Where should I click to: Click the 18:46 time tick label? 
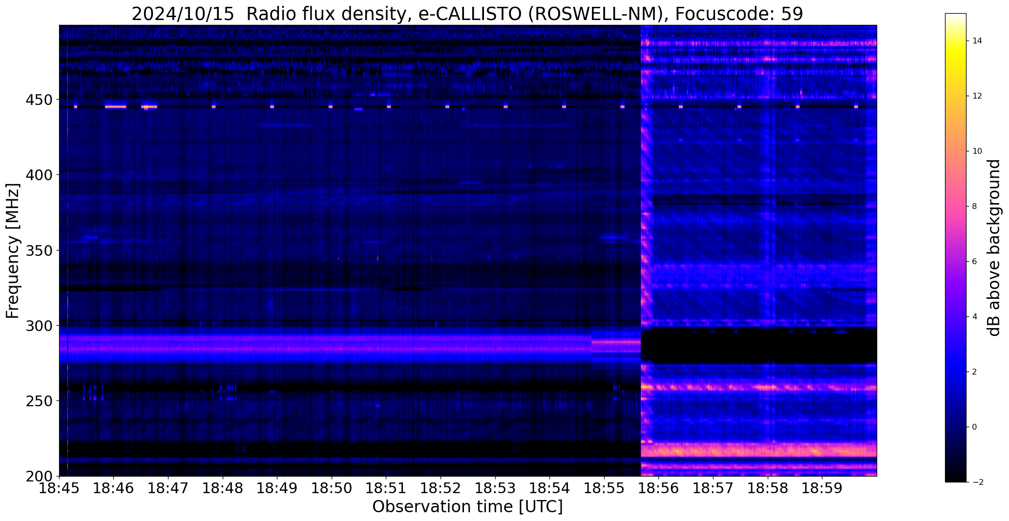(114, 488)
